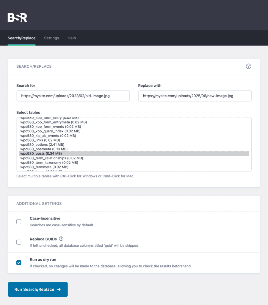Select the iwpc580_termmeta table
Screen dimensions: 268x305
coord(44,167)
